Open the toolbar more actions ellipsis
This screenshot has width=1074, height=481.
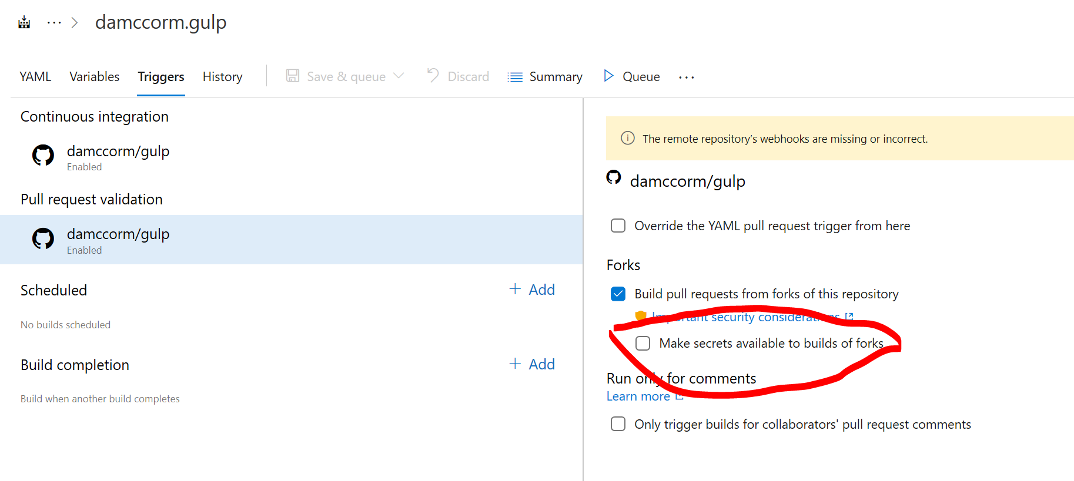(x=686, y=77)
